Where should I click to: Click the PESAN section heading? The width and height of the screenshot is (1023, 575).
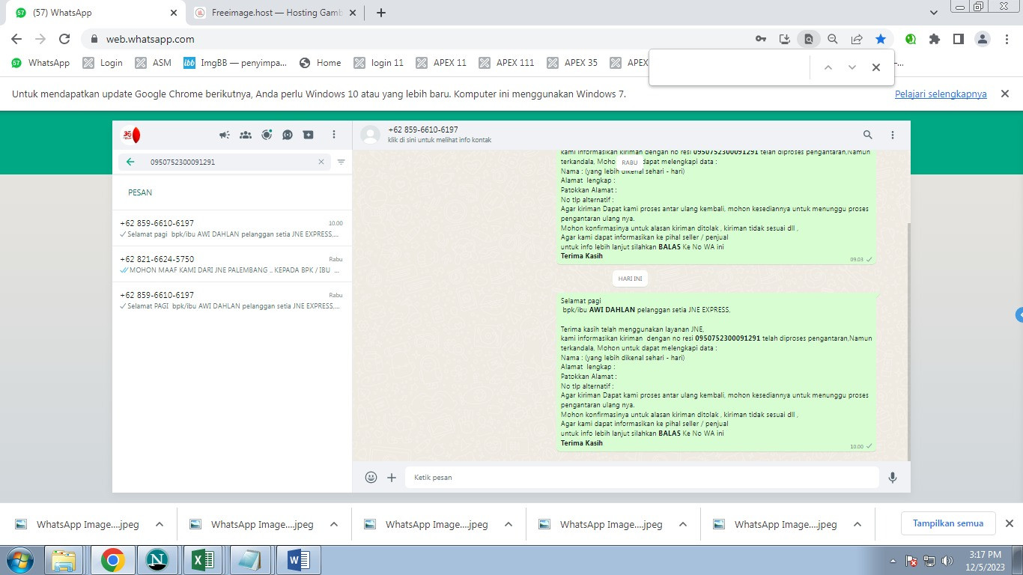(140, 192)
